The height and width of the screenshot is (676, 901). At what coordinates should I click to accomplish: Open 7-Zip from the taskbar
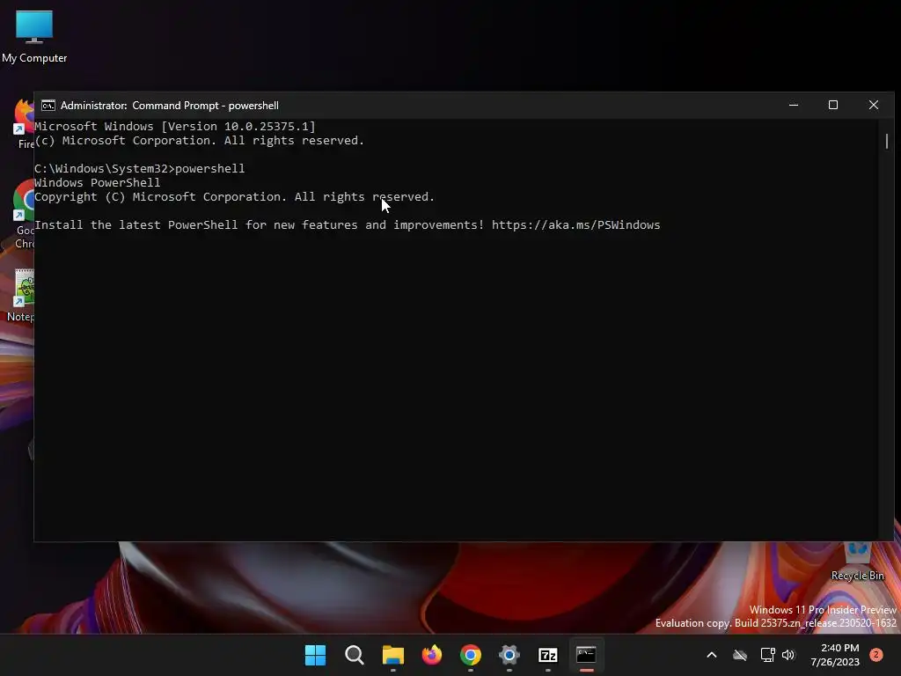[x=547, y=655]
